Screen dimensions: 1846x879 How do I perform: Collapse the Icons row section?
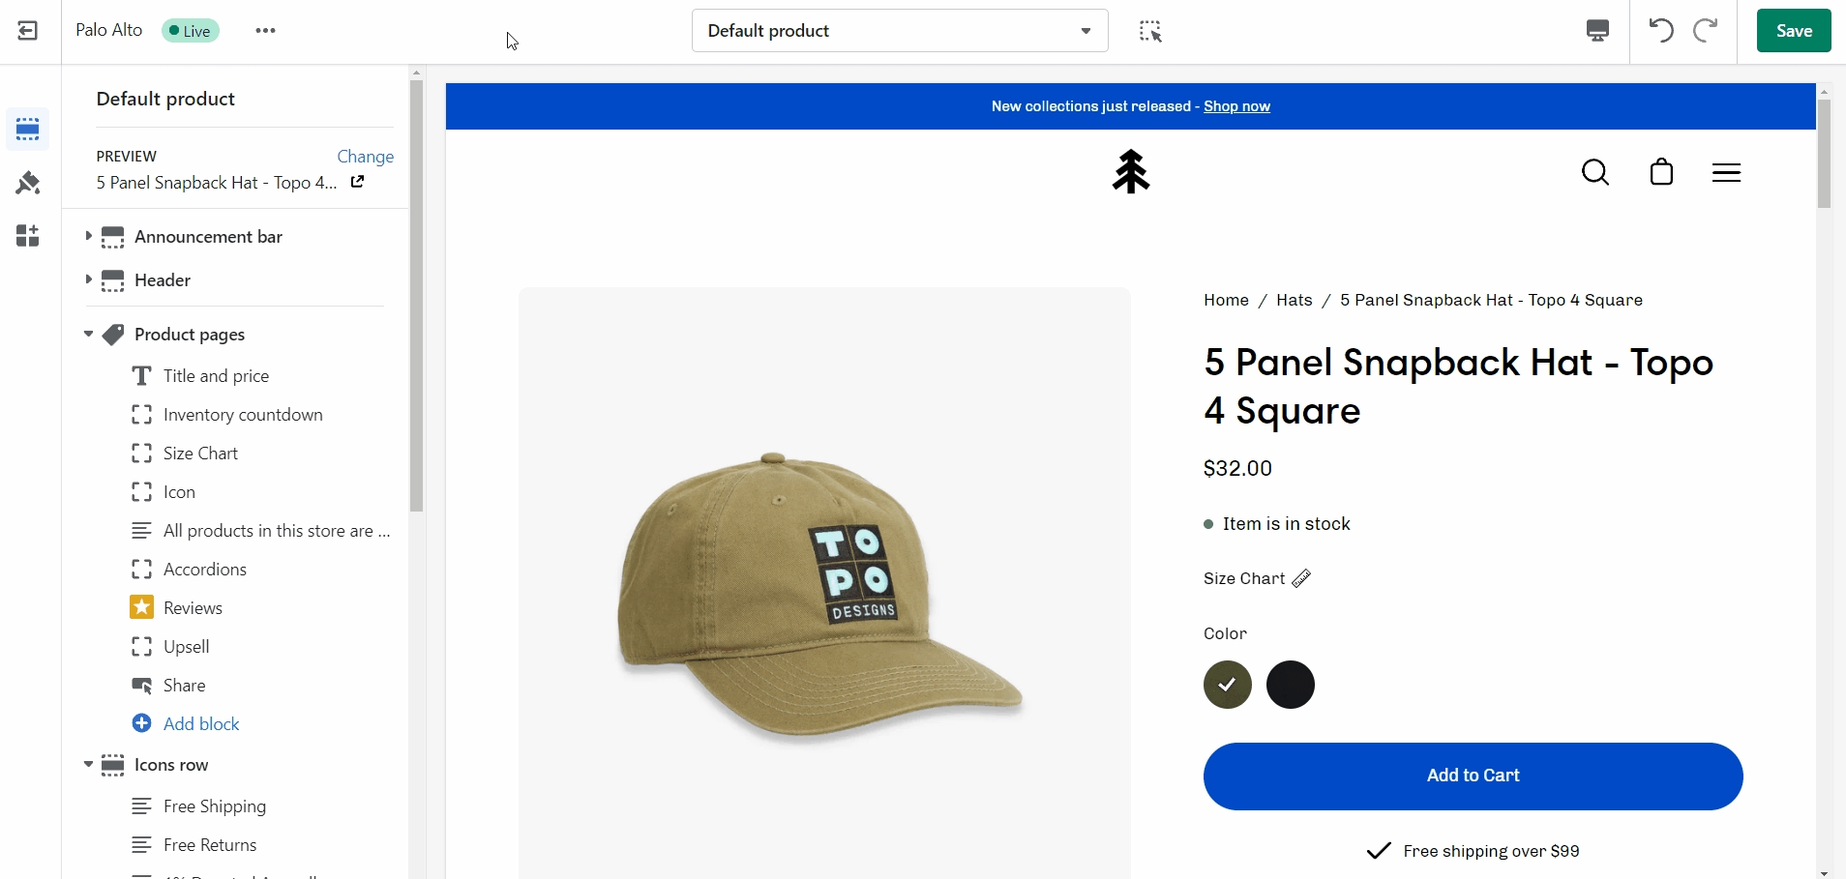click(88, 764)
